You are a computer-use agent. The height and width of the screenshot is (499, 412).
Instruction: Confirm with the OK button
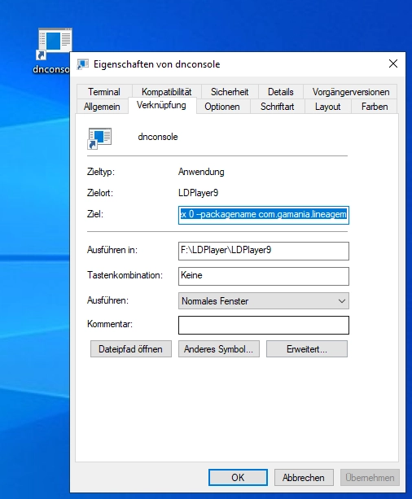(x=238, y=477)
